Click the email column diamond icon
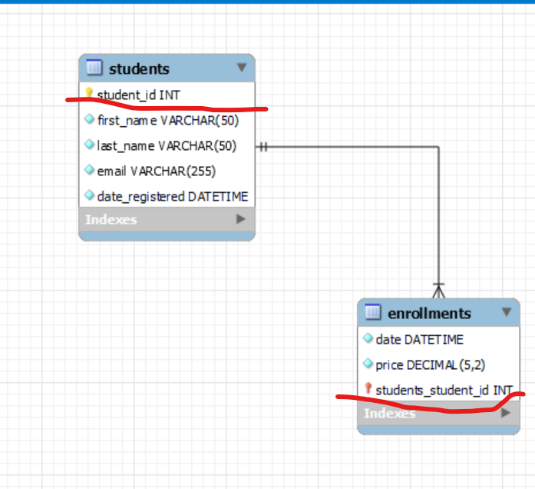This screenshot has width=535, height=489. pyautogui.click(x=89, y=170)
